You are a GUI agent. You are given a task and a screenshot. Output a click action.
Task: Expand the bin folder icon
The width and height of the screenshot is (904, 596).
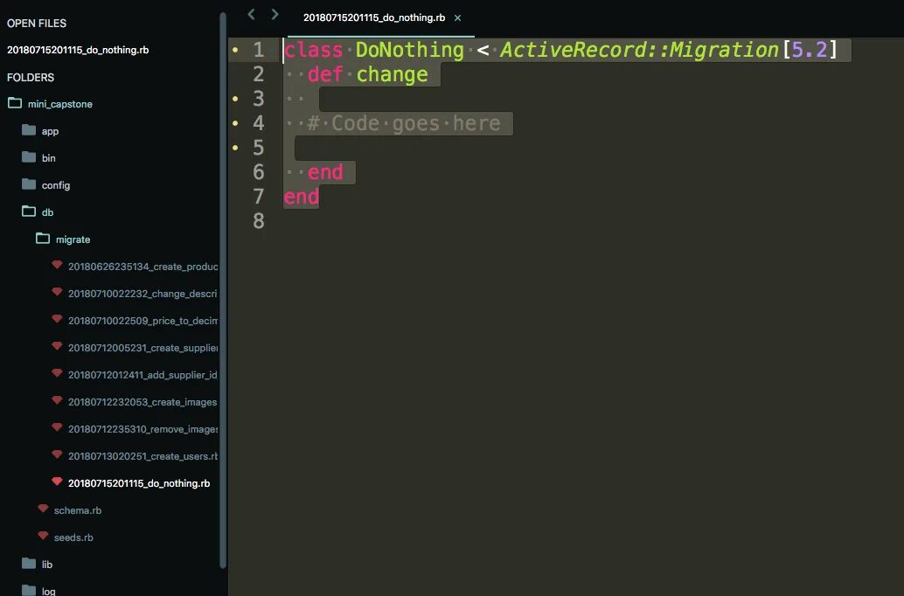pos(29,157)
